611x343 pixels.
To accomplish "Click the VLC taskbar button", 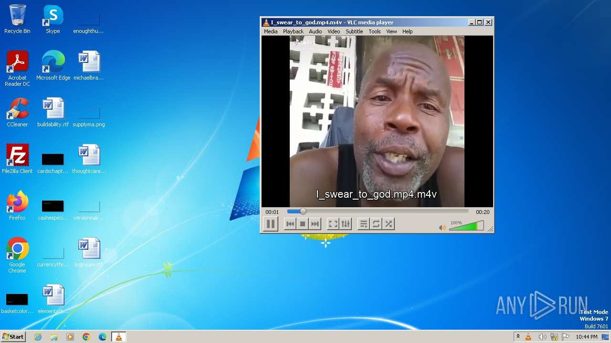I will click(118, 337).
